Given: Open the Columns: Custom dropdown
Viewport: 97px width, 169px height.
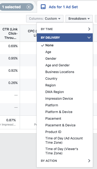Looking at the screenshot, I should tap(45, 19).
